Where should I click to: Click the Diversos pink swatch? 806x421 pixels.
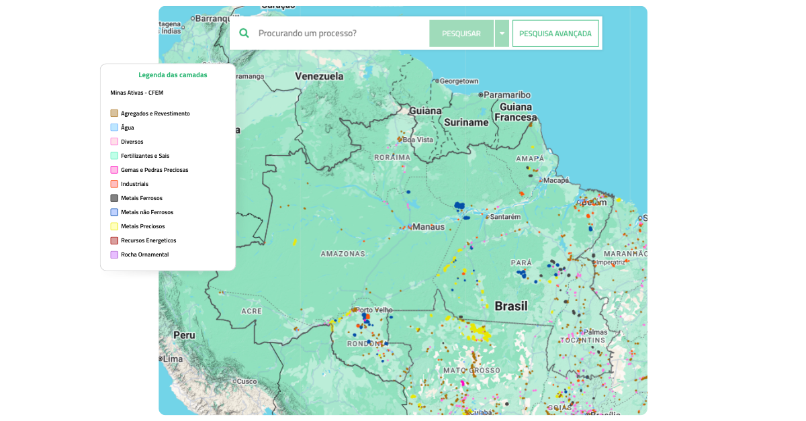click(x=114, y=142)
